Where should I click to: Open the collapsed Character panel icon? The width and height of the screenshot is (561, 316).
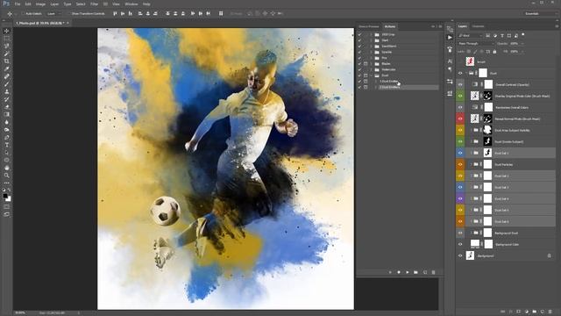pyautogui.click(x=450, y=61)
